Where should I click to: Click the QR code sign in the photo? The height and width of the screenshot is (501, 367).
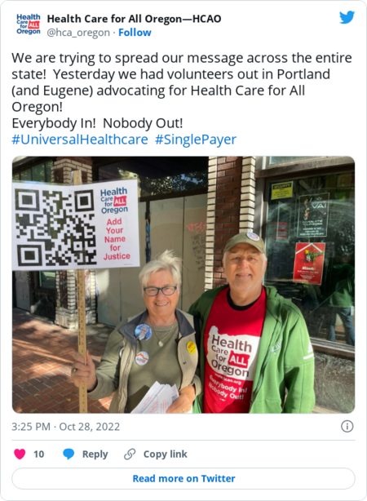tap(76, 224)
